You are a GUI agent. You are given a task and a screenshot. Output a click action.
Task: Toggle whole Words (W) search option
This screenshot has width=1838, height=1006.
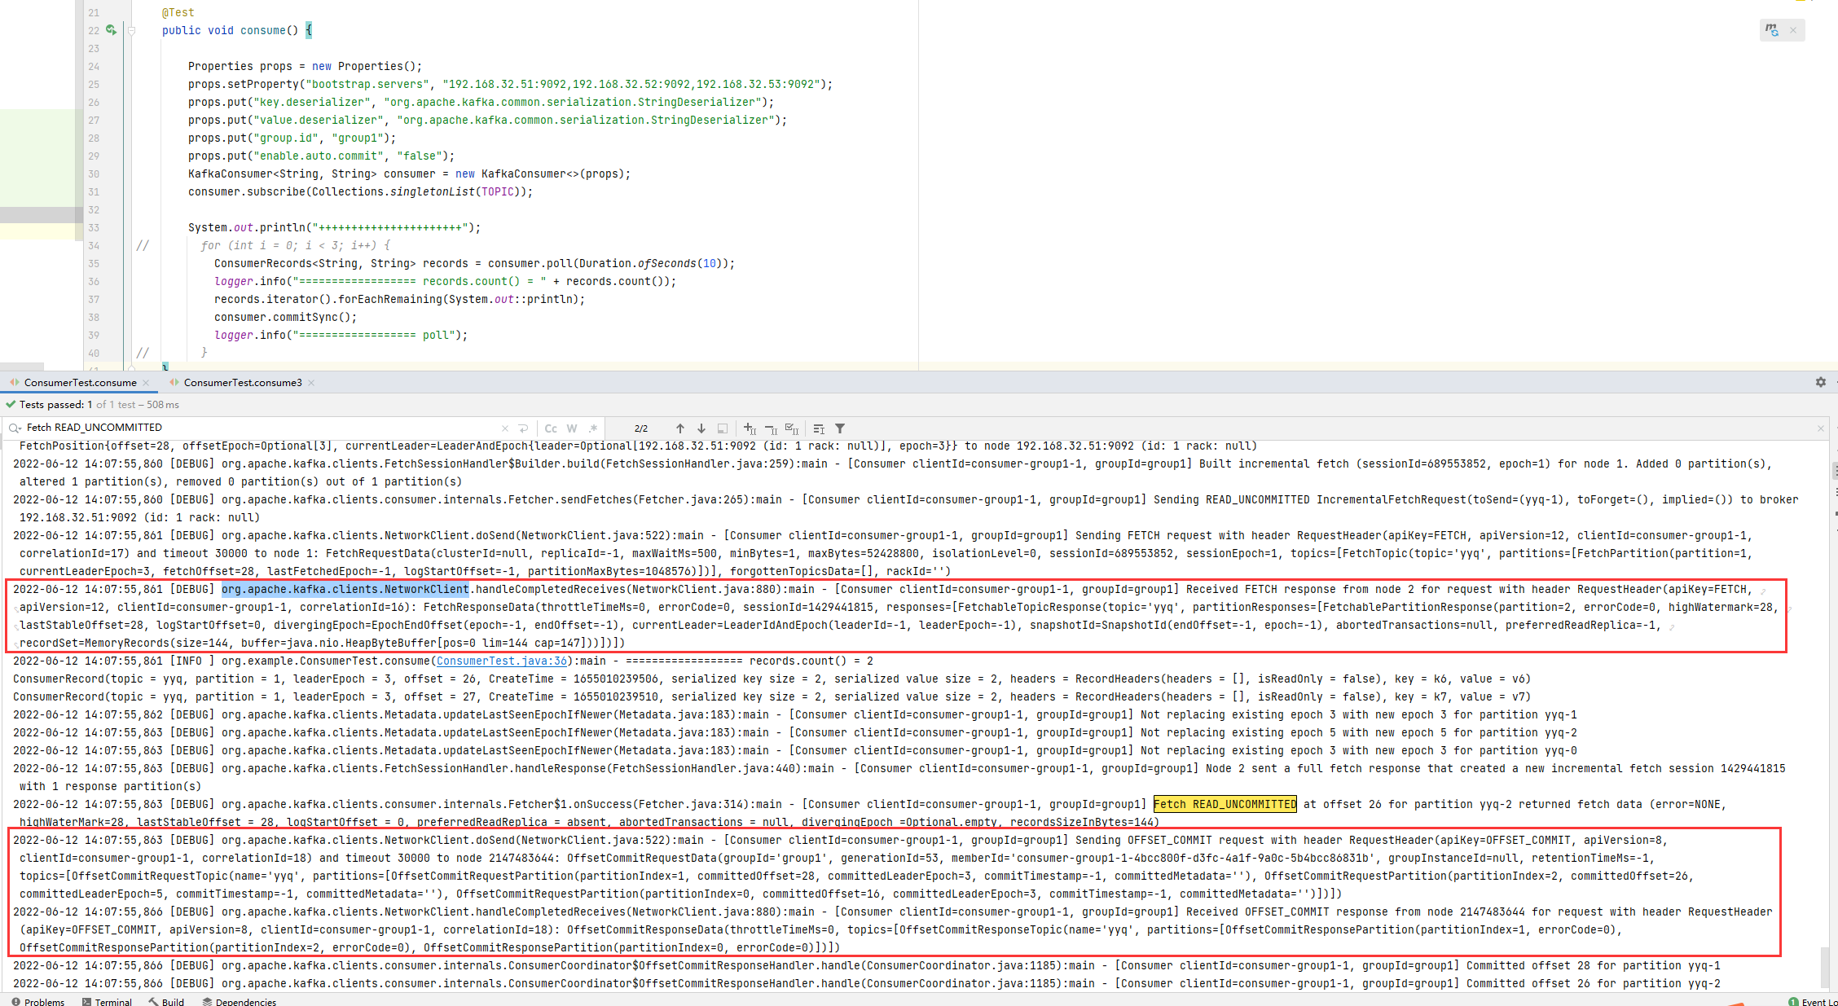click(x=572, y=428)
